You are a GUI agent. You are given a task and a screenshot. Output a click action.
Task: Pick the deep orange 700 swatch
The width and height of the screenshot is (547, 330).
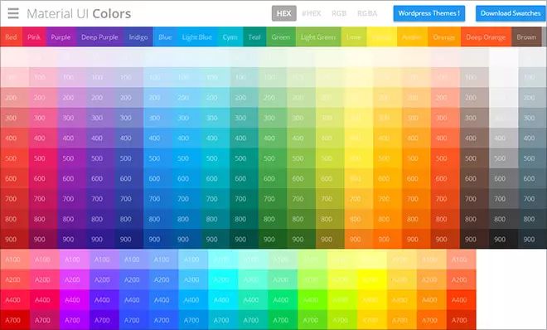click(445, 199)
